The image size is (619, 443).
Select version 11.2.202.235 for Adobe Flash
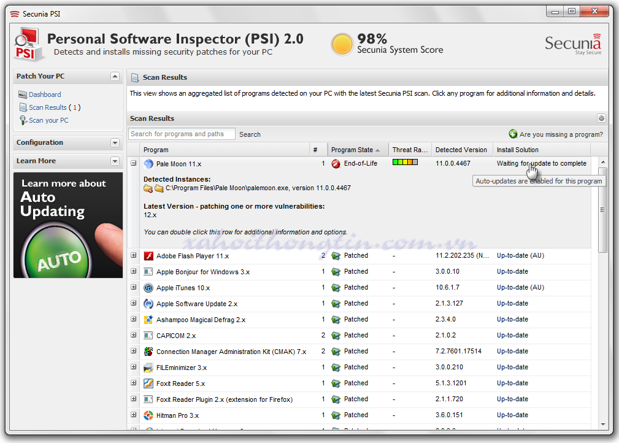(463, 255)
